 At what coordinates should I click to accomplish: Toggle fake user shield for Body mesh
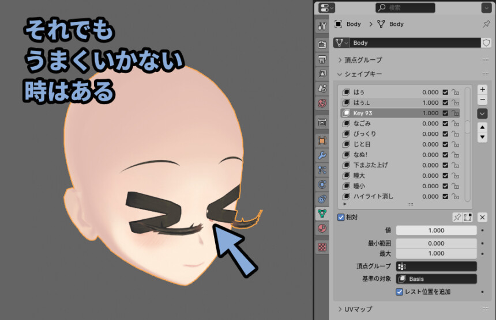(x=486, y=43)
